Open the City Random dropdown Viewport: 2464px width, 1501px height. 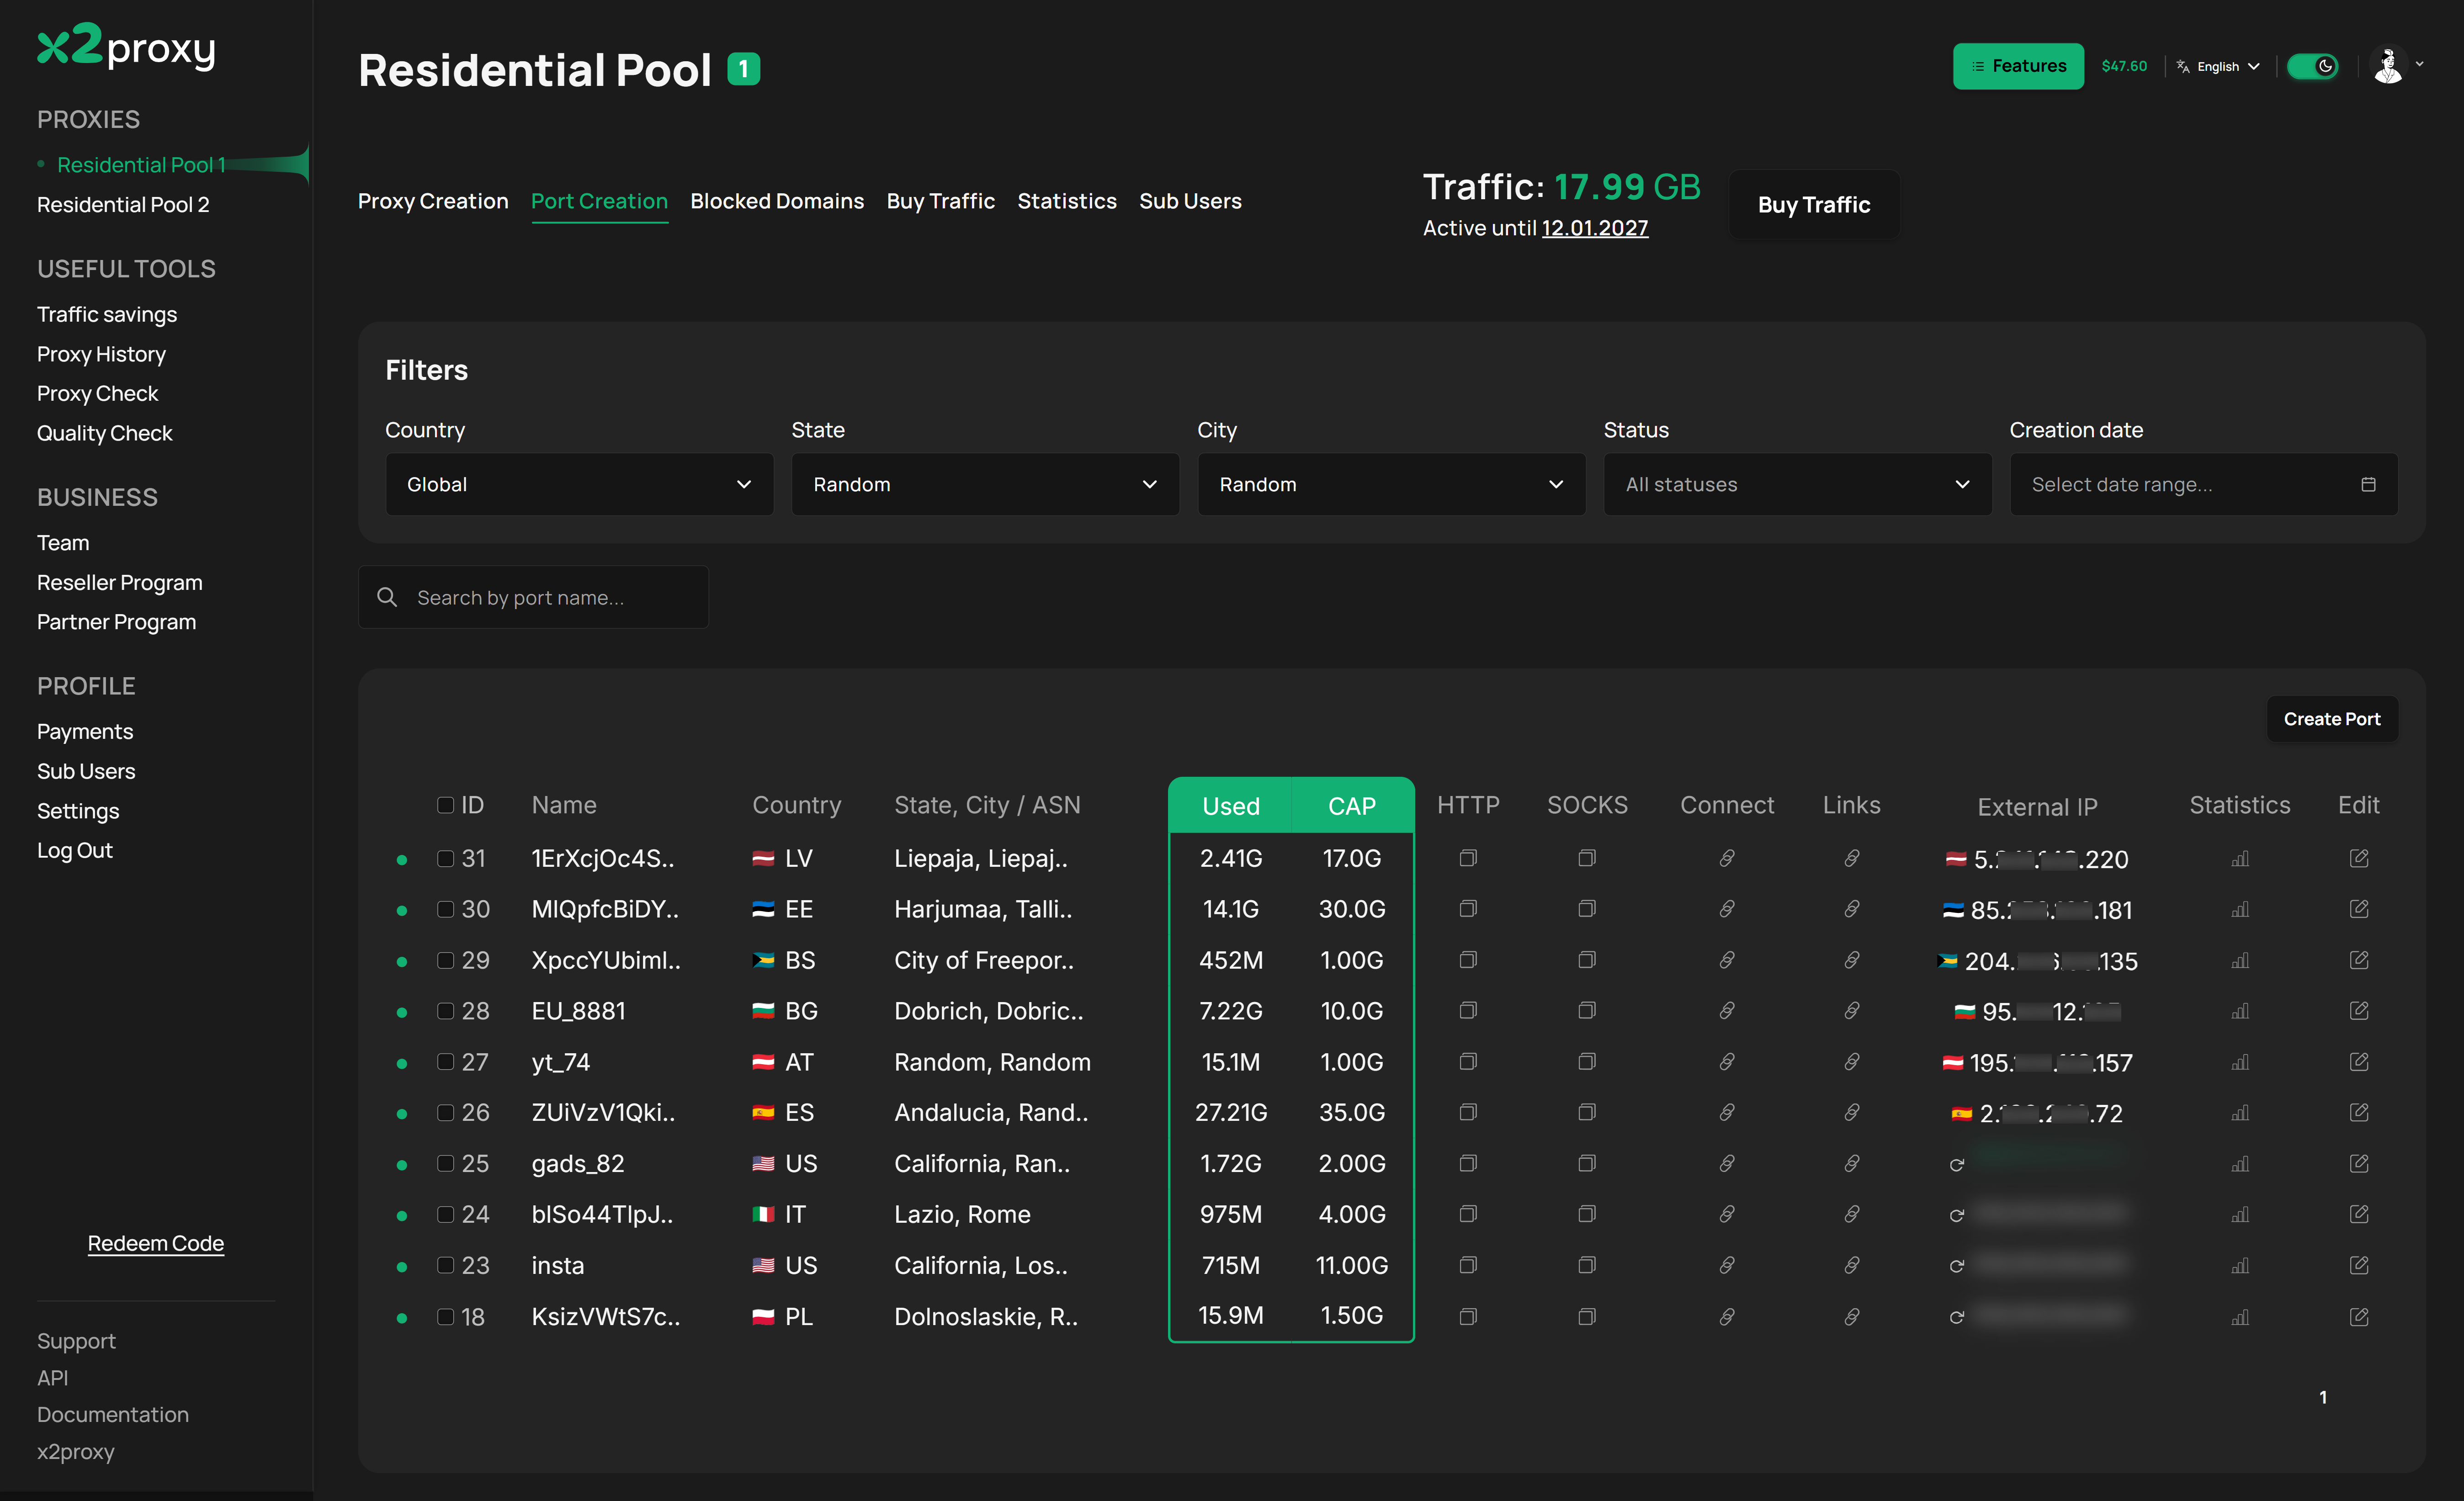(x=1392, y=484)
